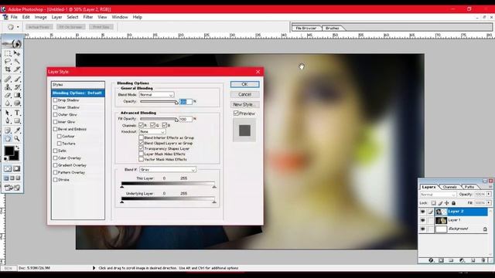This screenshot has height=278, width=495.
Task: Uncheck the Preview checkbox
Action: 236,114
